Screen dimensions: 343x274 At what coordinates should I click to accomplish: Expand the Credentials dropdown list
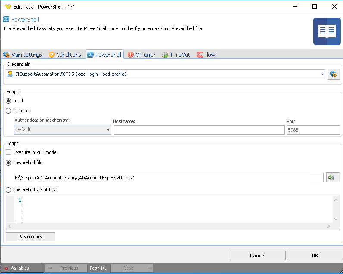322,74
